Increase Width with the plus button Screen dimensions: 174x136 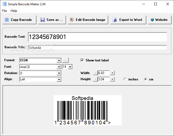tap(112, 73)
